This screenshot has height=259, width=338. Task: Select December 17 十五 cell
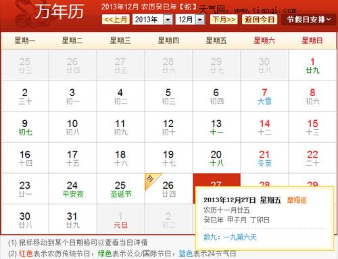point(73,158)
